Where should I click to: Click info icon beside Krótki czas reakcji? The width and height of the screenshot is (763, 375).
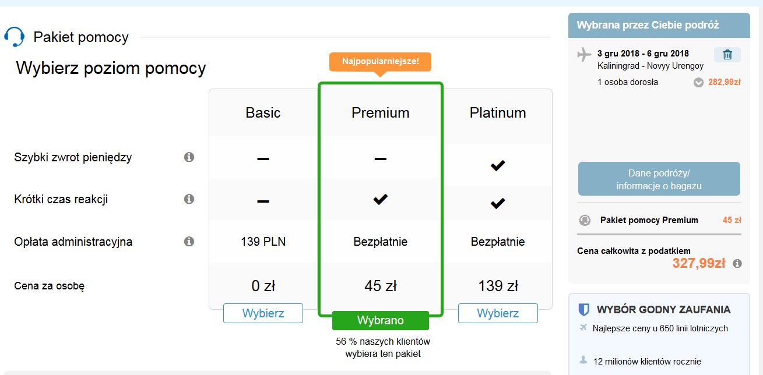tap(189, 199)
